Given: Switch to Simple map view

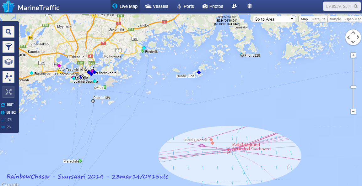Looking at the screenshot, I should coord(335,19).
